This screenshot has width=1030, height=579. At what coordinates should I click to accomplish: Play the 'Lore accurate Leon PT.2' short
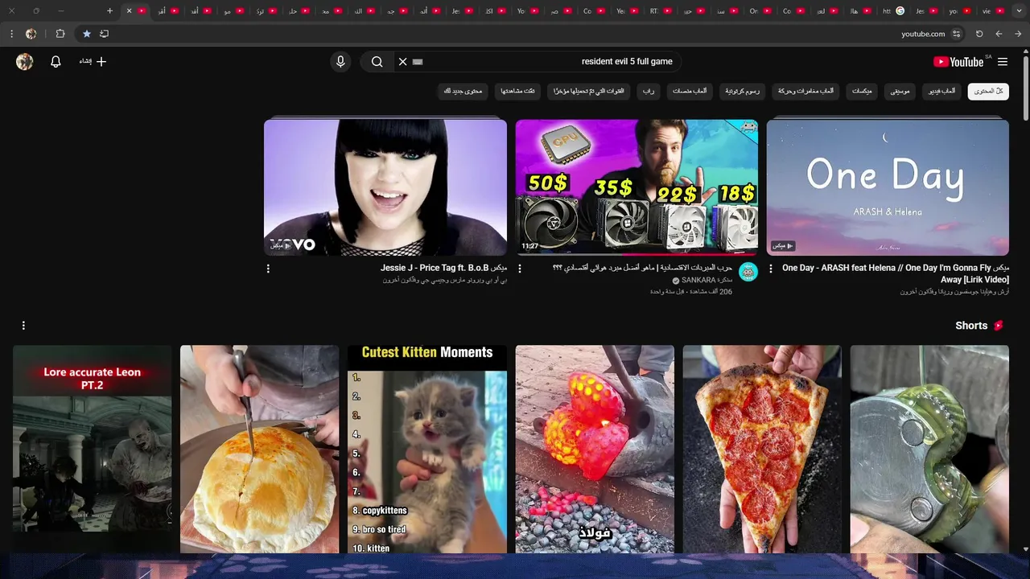(92, 450)
